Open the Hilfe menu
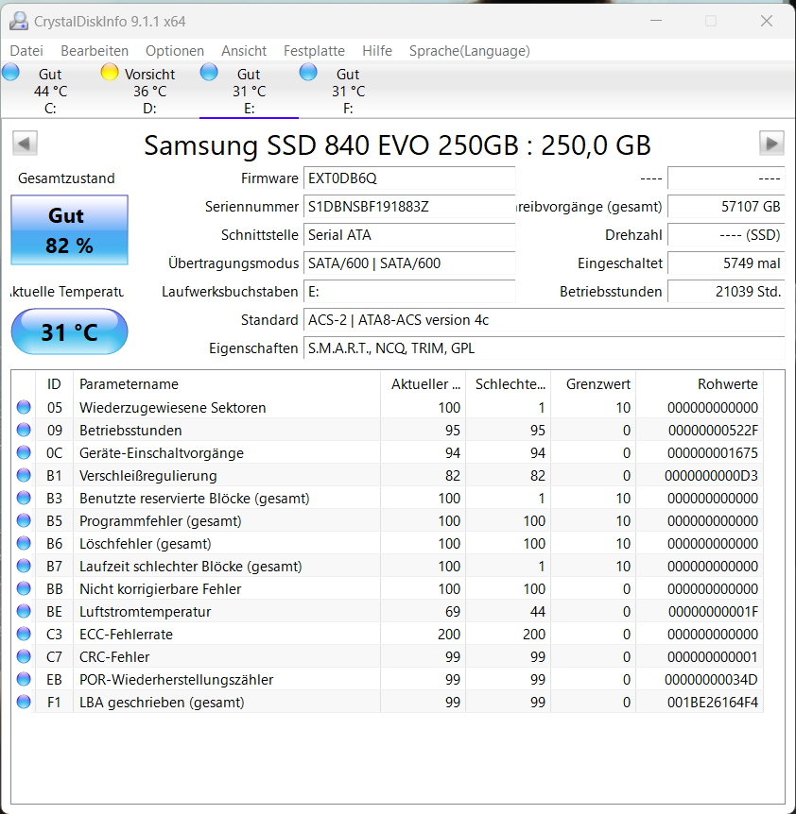This screenshot has width=796, height=814. (x=376, y=51)
